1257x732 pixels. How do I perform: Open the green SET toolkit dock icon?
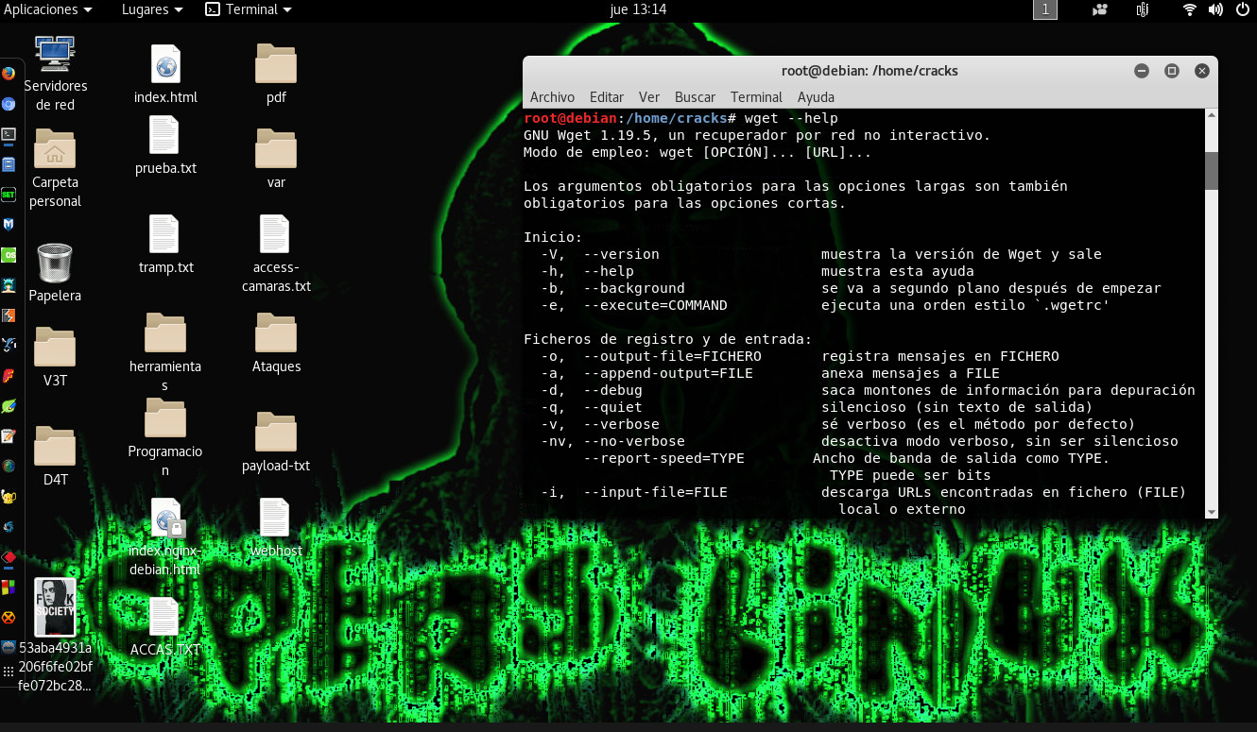(9, 194)
